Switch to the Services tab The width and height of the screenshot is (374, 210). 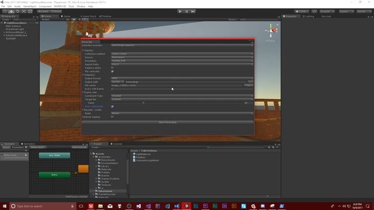326,16
